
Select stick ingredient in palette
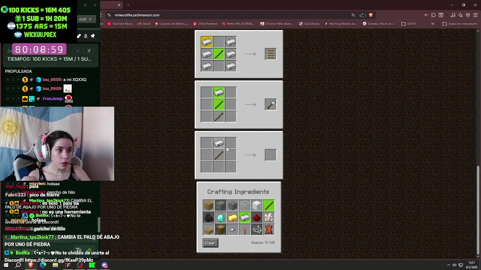tap(269, 205)
